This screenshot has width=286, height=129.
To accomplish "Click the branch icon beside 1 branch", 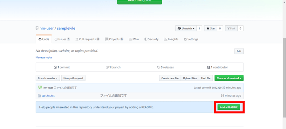I will (107, 67).
